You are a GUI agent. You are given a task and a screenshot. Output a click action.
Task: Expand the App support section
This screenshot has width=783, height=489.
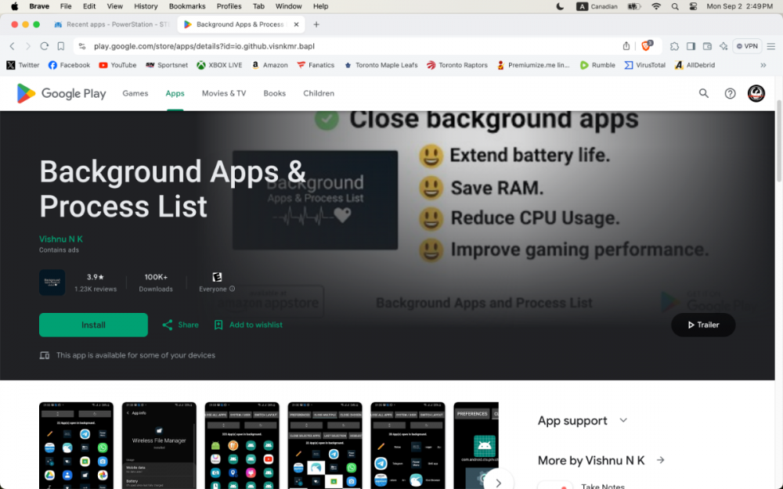623,420
